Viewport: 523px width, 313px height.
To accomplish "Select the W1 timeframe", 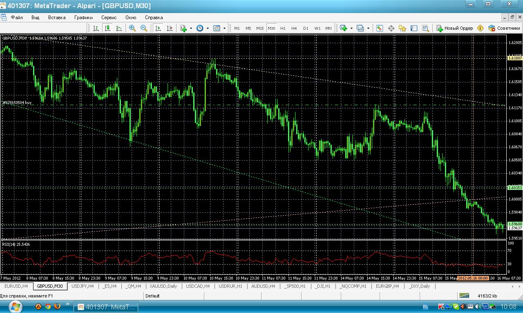I will pos(317,28).
